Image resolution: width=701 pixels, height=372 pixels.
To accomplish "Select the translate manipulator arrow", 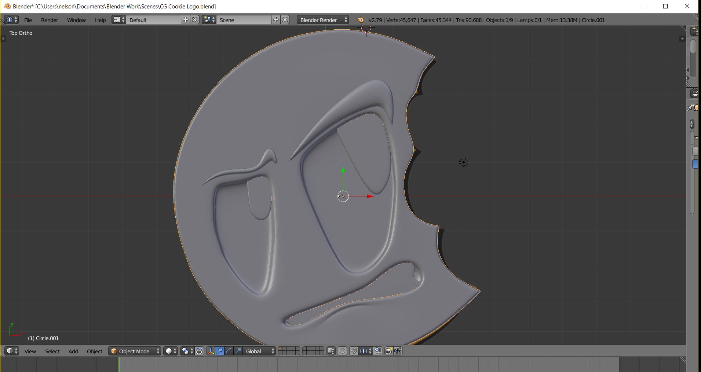I will [220, 351].
